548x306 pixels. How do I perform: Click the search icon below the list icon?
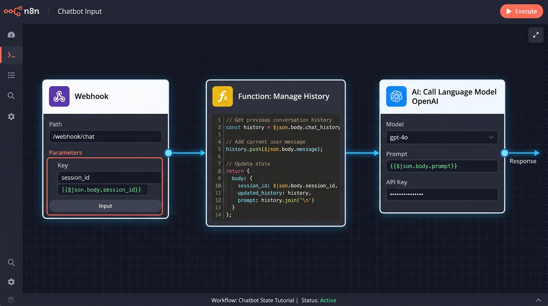coord(11,96)
